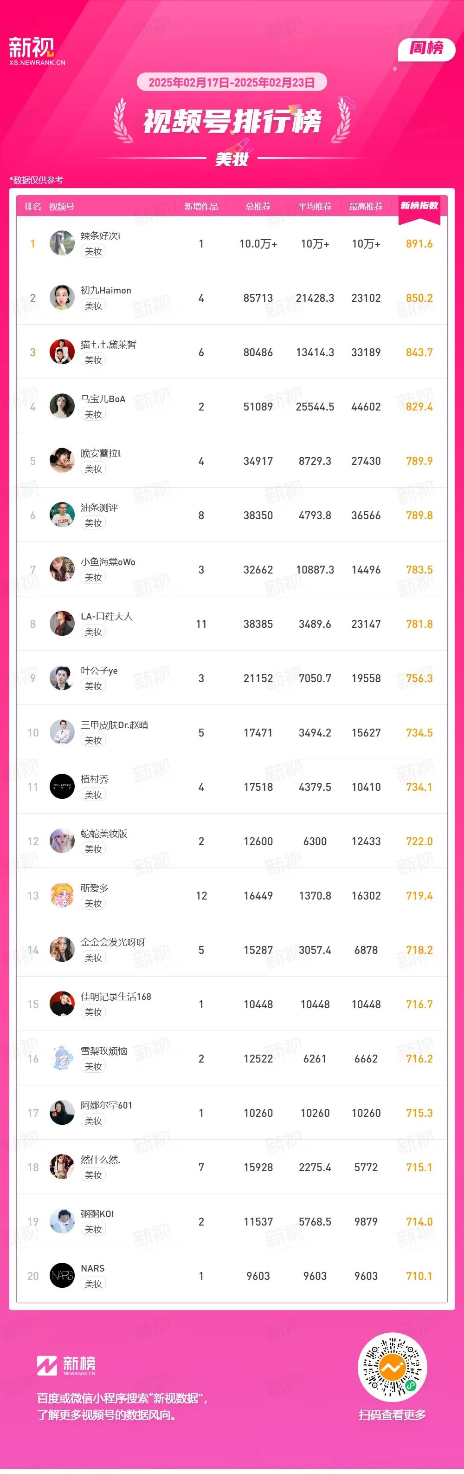This screenshot has width=464, height=1474.
Task: Open 初九Haimon account name
Action: tap(106, 290)
